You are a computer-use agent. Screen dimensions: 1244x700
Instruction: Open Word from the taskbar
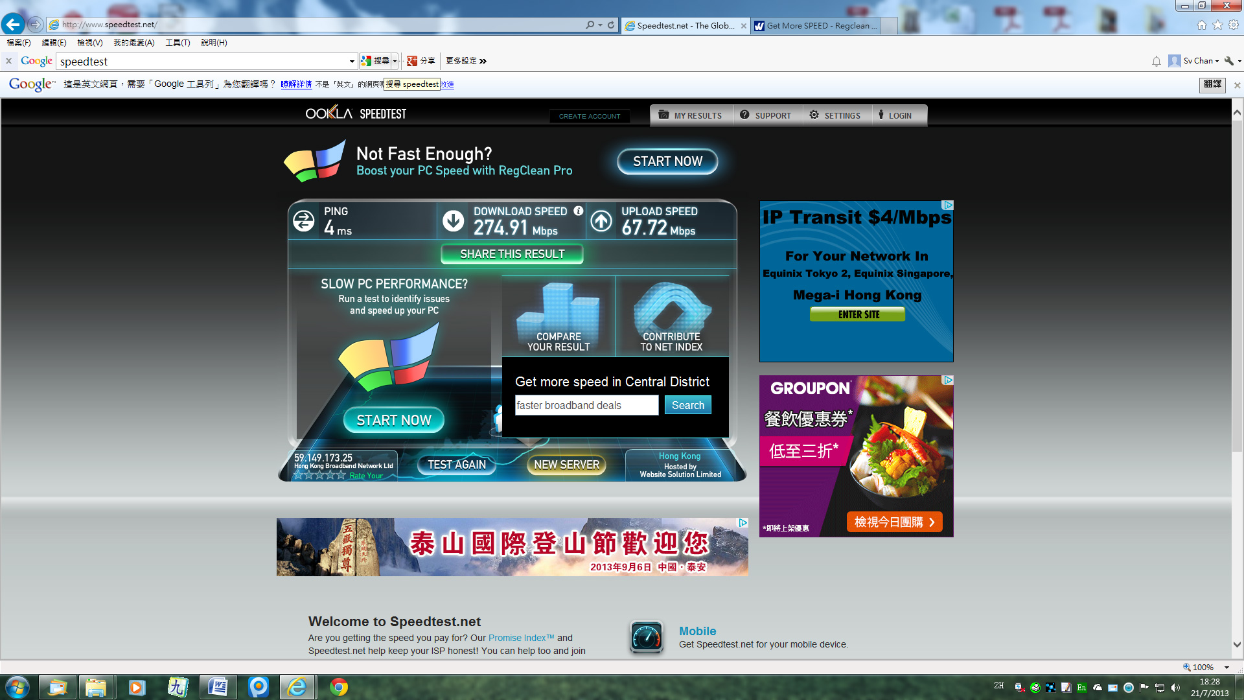tap(218, 687)
